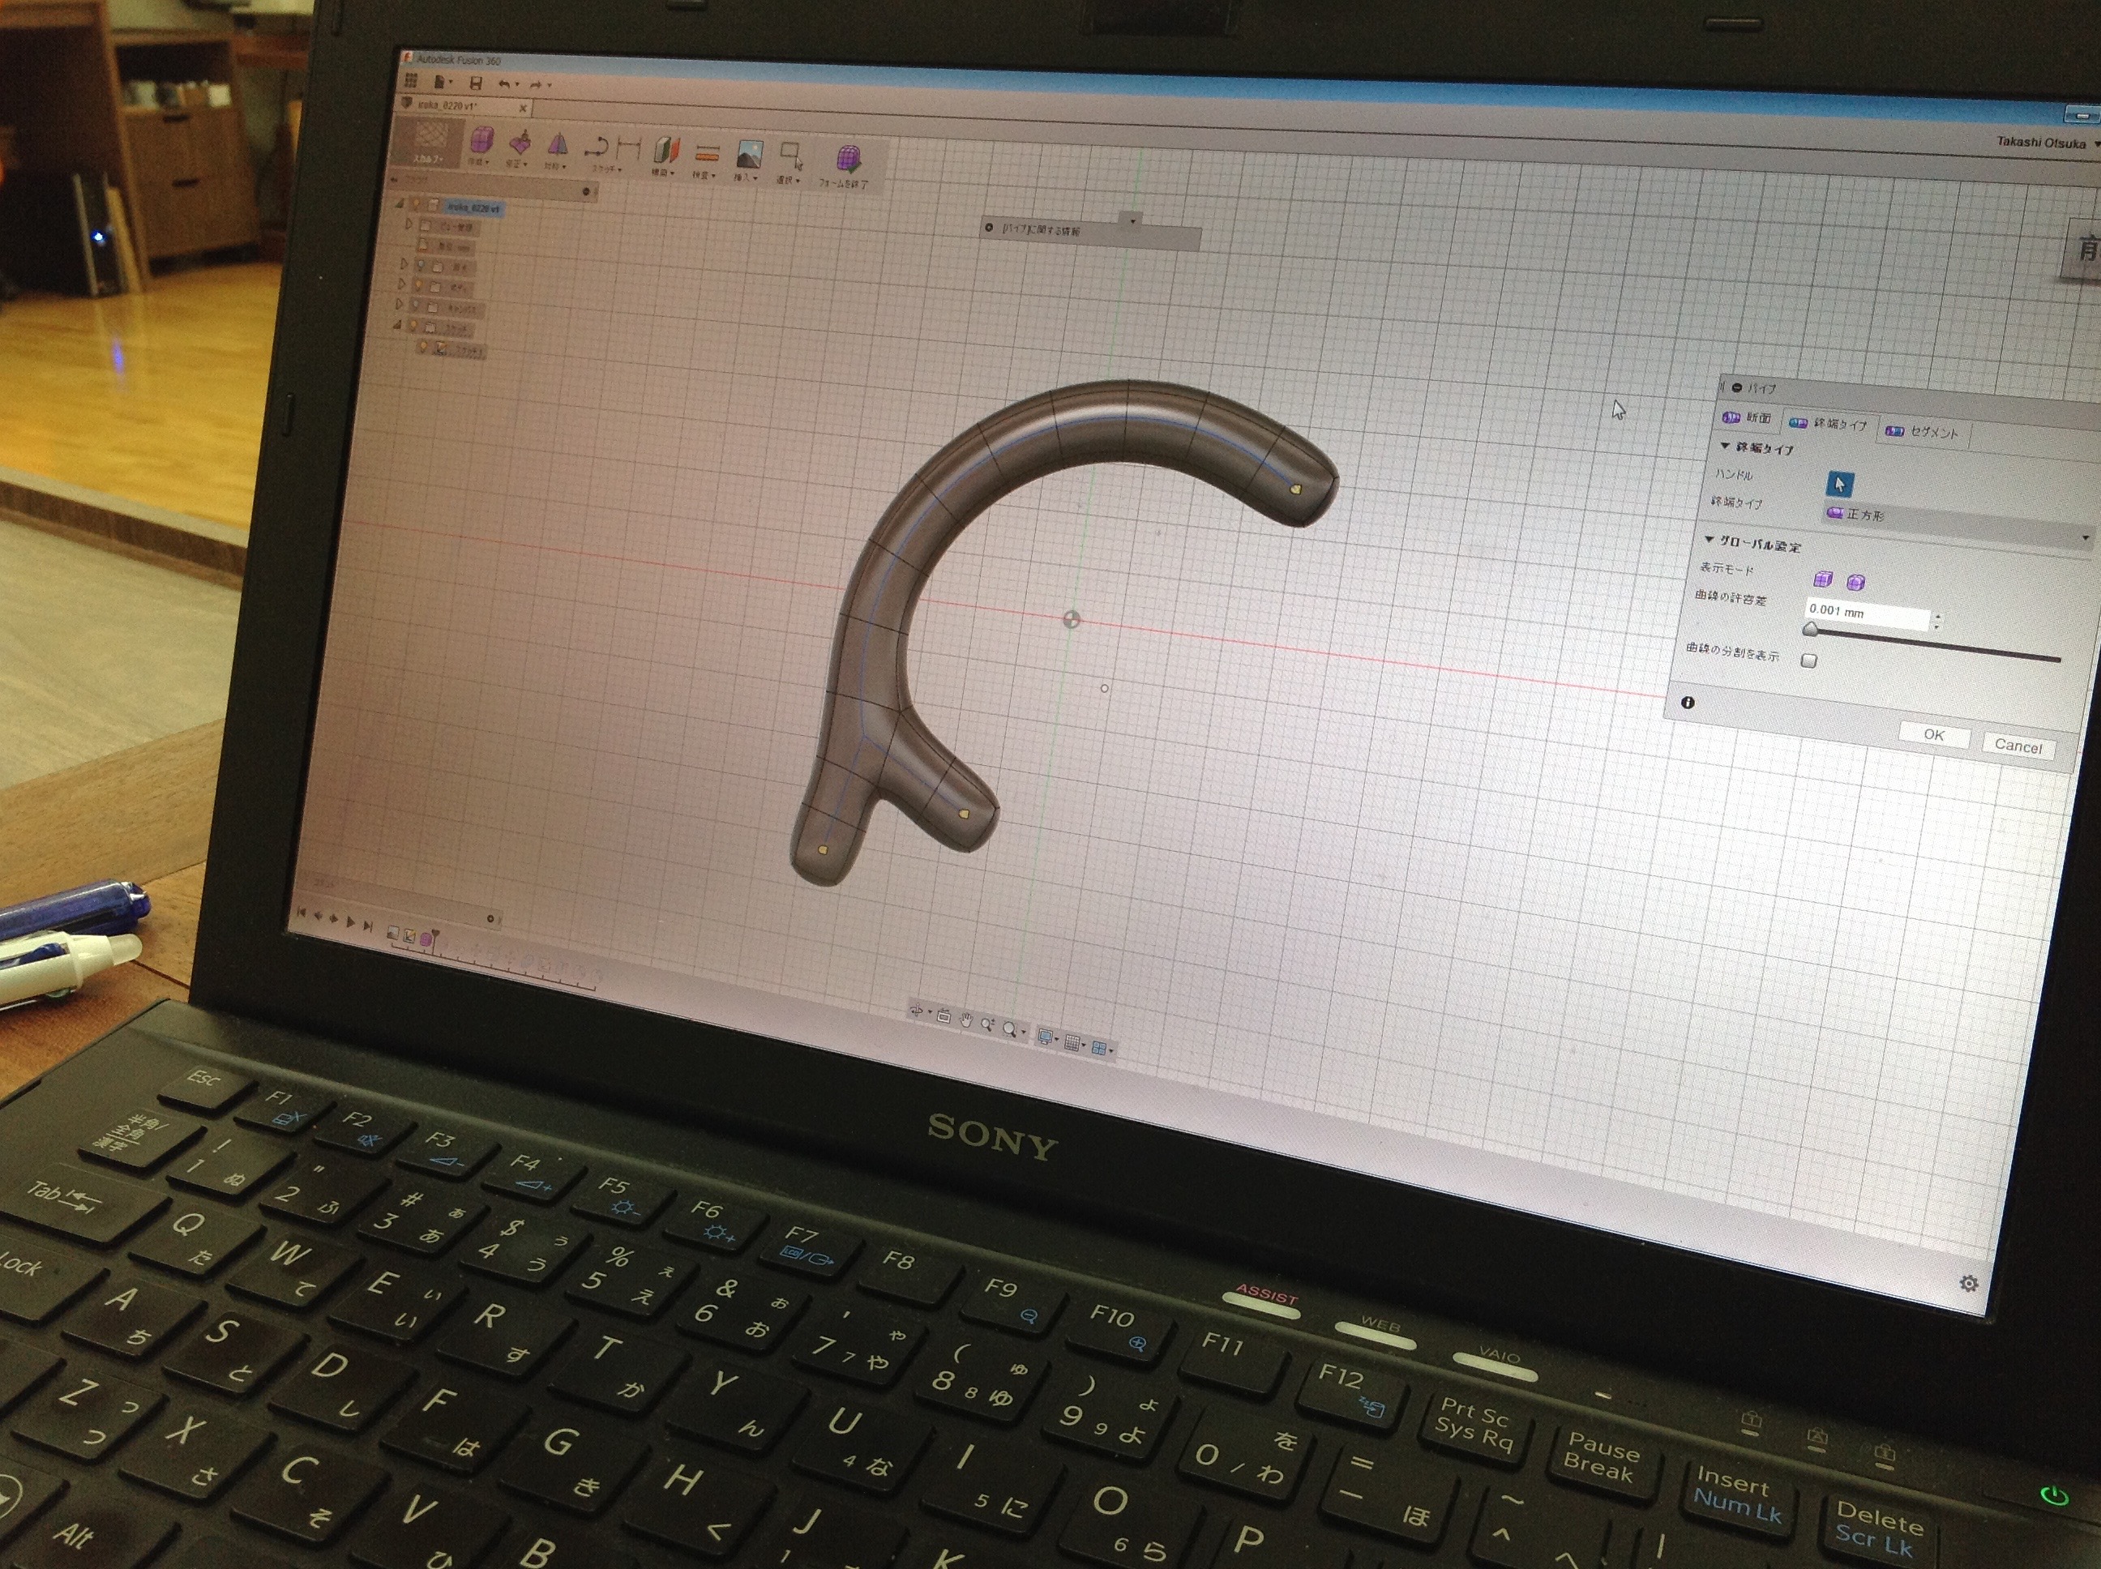
Task: Open the Sketch line-arc tool
Action: 598,148
